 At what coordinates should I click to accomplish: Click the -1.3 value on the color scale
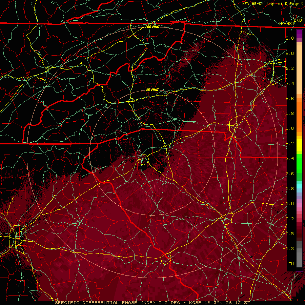click(x=289, y=249)
